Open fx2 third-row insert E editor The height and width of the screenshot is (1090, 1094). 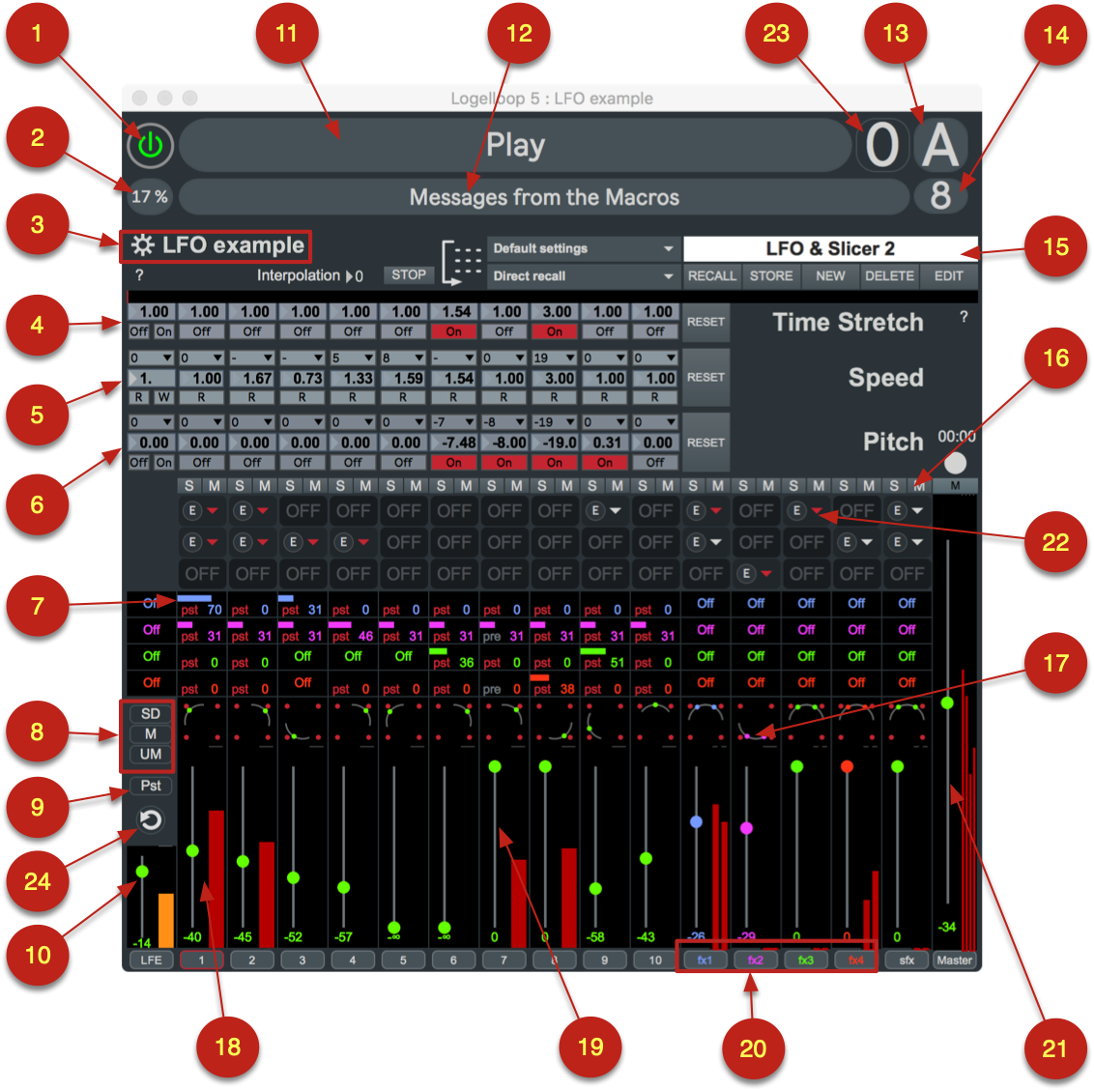(x=746, y=574)
